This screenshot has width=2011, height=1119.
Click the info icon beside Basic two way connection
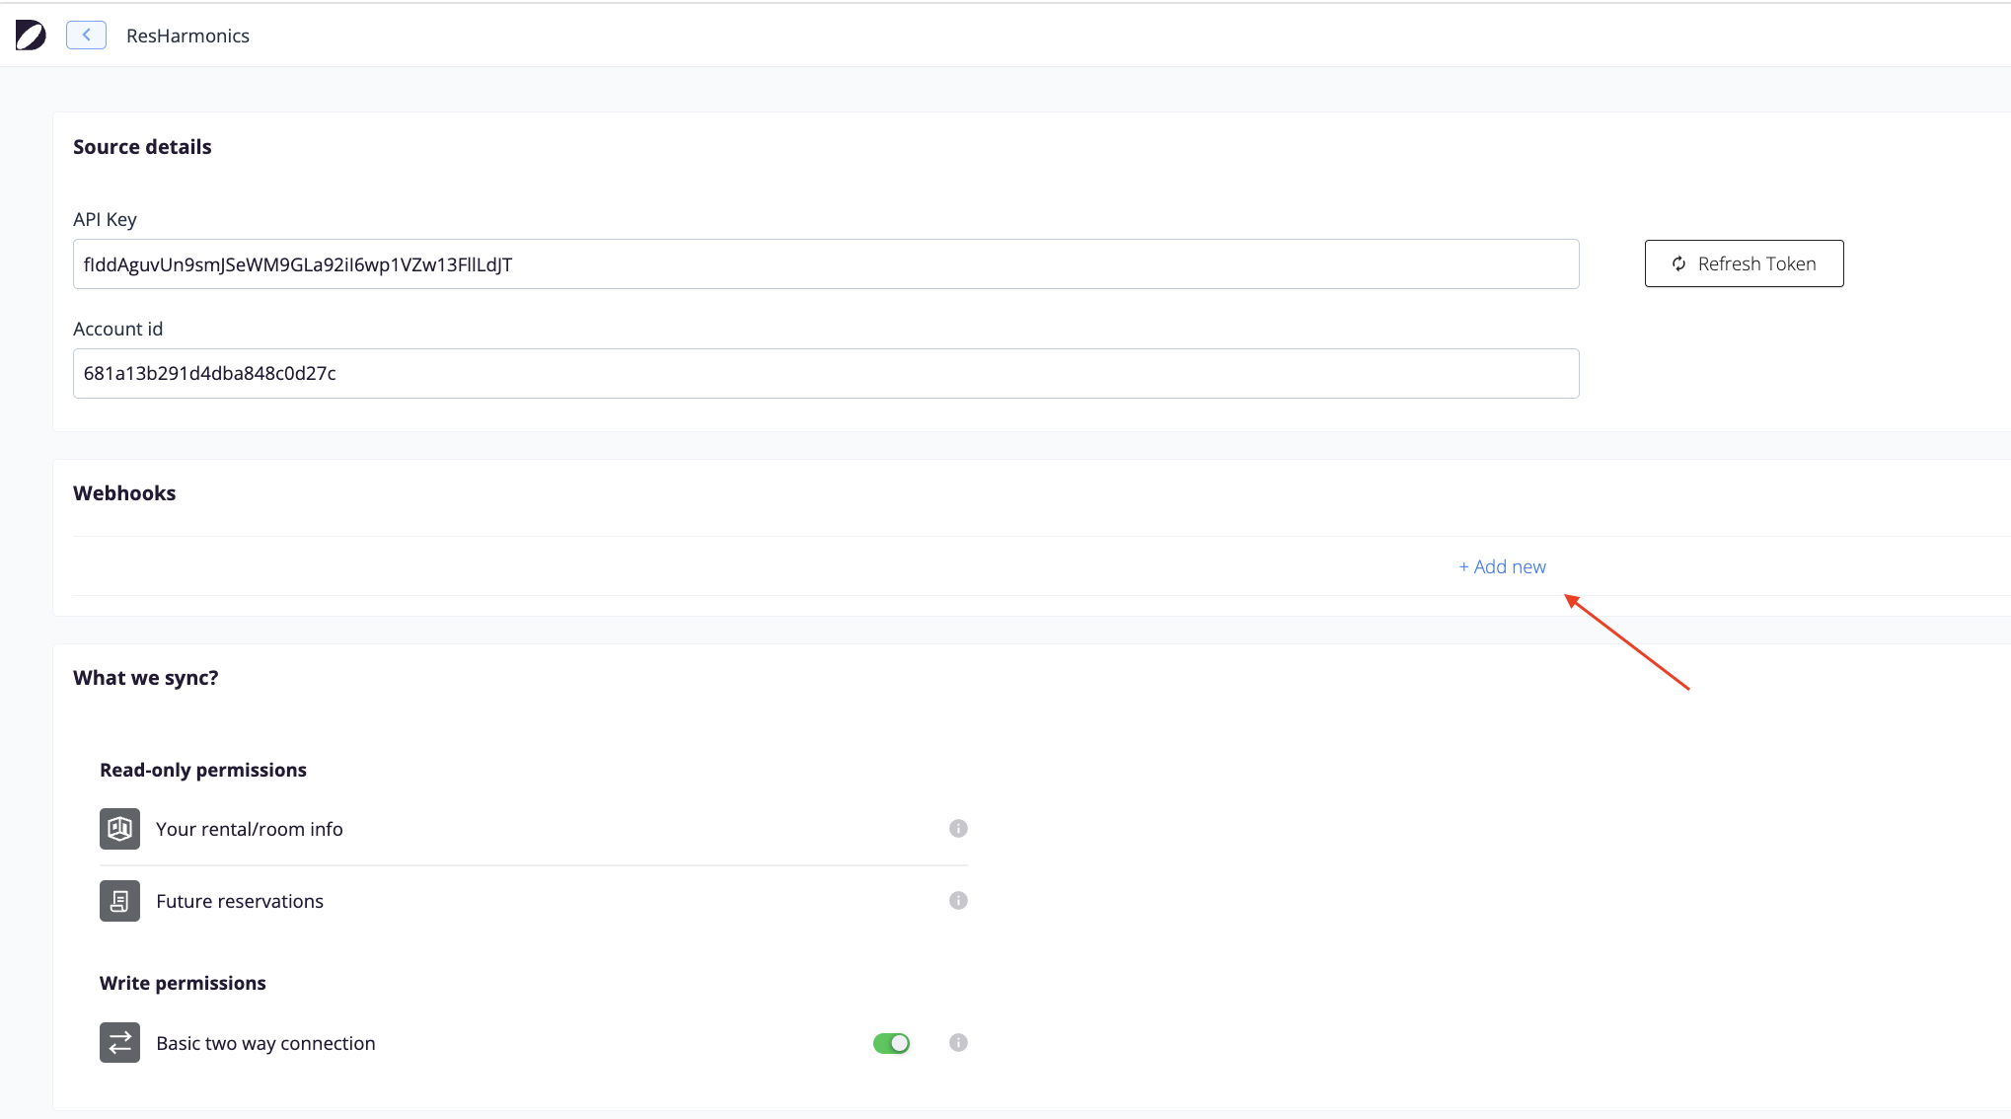click(957, 1042)
